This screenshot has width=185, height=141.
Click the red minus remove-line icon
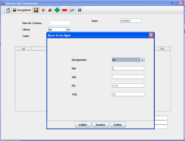click(64, 10)
